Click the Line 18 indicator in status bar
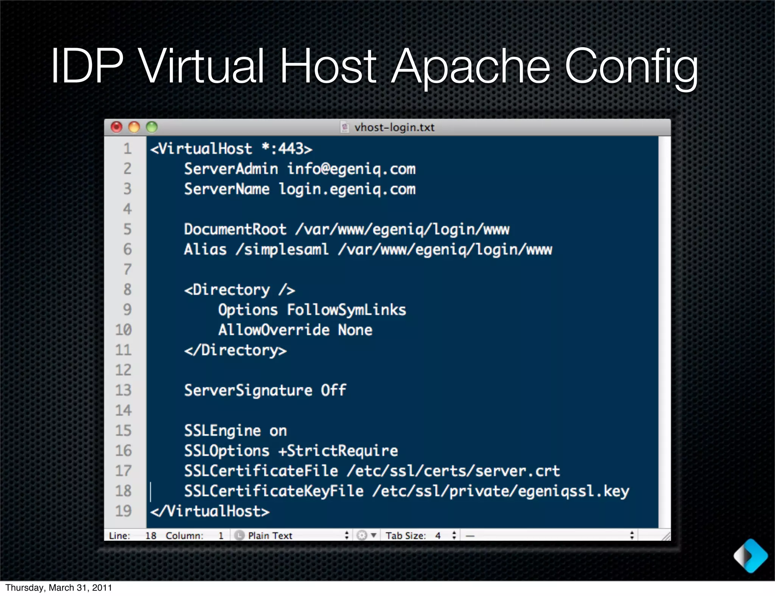This screenshot has height=596, width=775. click(133, 535)
